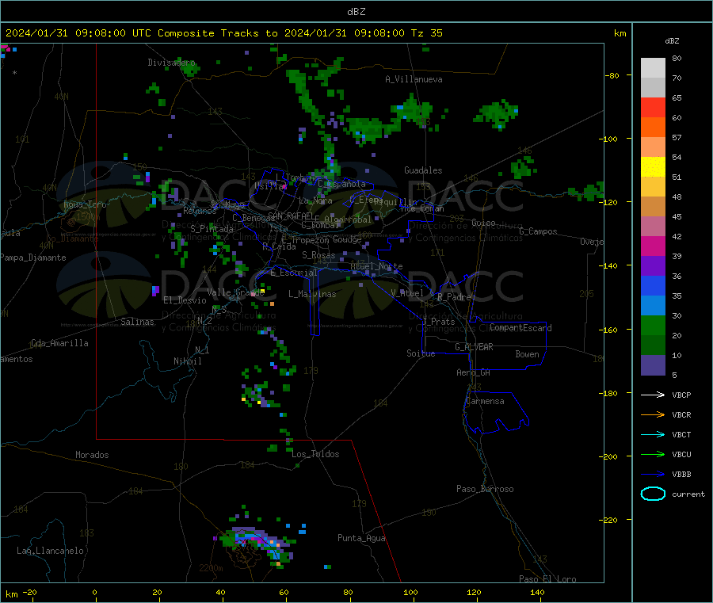Click the 'G_ALVEAR' place label

coord(474,347)
